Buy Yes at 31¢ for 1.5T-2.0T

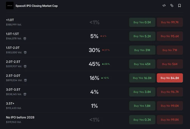(x=142, y=50)
